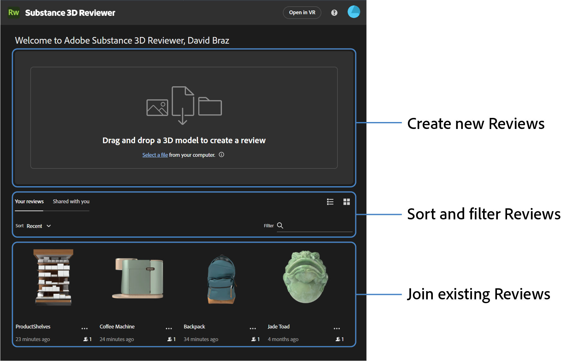Click 'Drag and drop a 3D model' heading
Image resolution: width=579 pixels, height=361 pixels.
184,140
